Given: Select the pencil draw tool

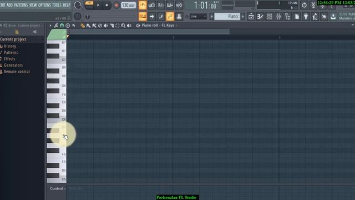Looking at the screenshot, I should tap(83, 26).
